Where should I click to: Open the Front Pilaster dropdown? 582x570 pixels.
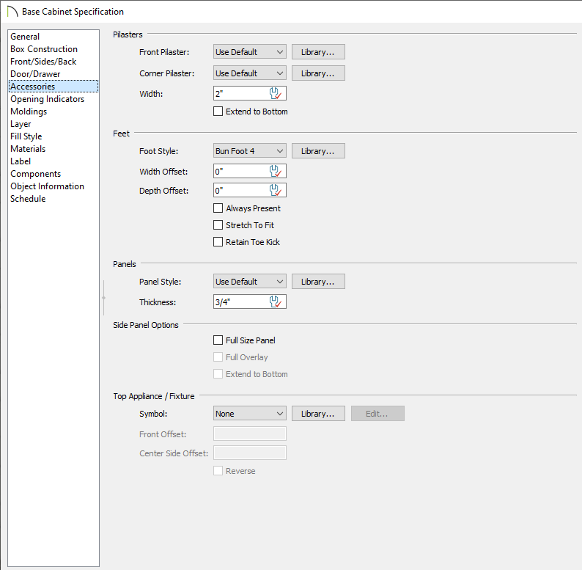click(x=249, y=52)
